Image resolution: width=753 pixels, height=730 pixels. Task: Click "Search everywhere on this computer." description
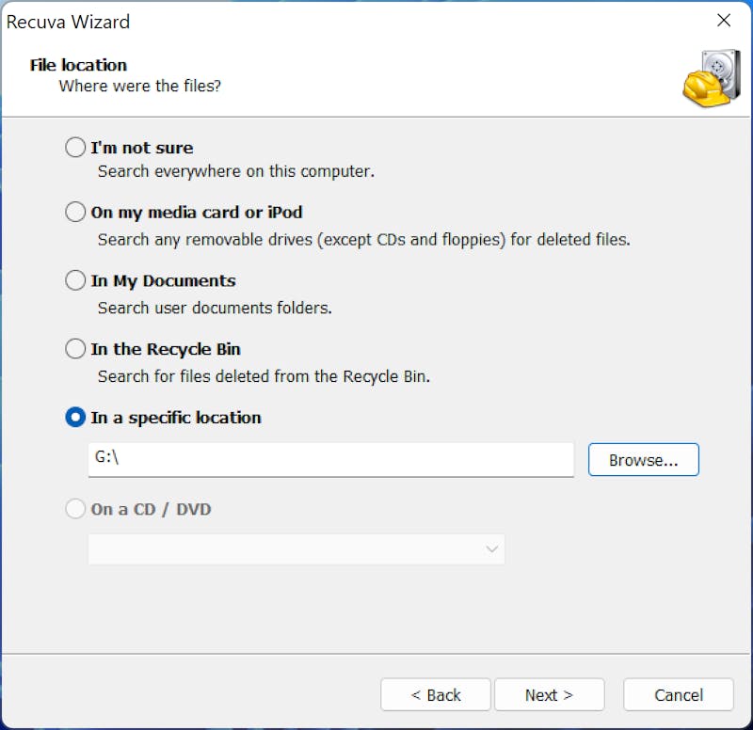point(236,171)
